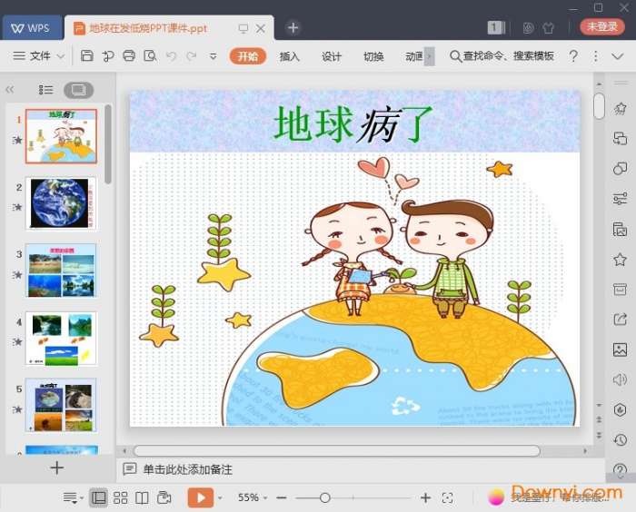The image size is (636, 512).
Task: Open the history clock icon in right sidebar
Action: point(620,440)
